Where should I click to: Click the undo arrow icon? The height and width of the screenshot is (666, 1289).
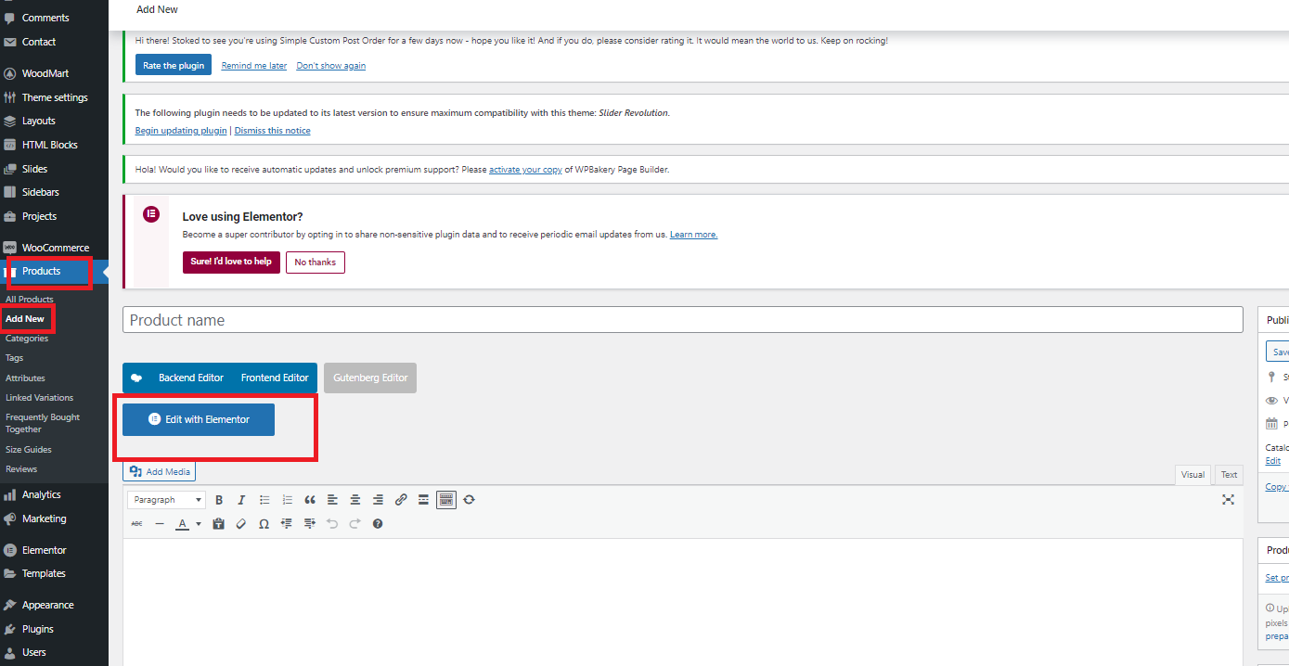tap(332, 524)
